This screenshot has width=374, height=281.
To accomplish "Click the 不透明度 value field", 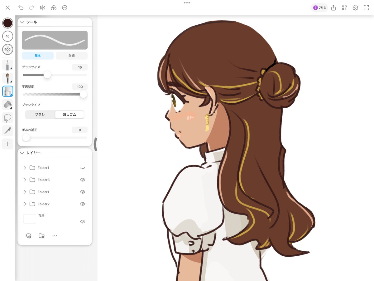I will click(x=80, y=87).
